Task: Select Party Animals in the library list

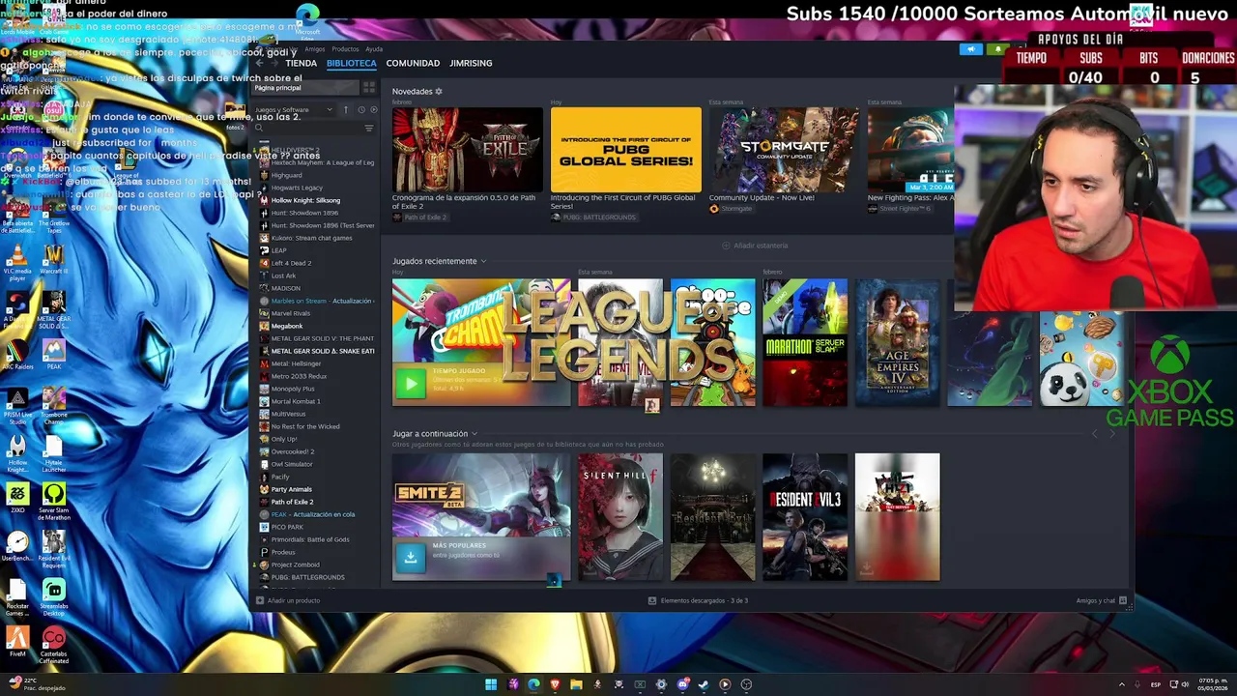Action: coord(291,489)
